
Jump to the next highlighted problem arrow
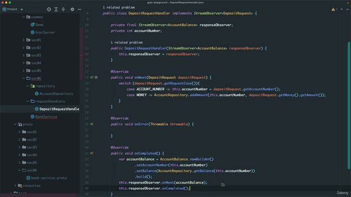point(347,9)
